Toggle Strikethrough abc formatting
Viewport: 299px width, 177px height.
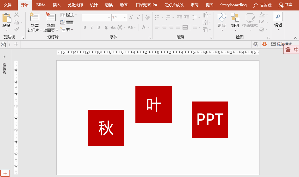pos(113,27)
